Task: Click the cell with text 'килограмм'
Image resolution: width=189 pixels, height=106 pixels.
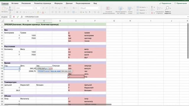Action: tap(95, 35)
